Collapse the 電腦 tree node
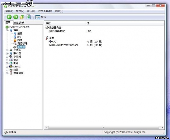170x140 pixels. click(7, 30)
